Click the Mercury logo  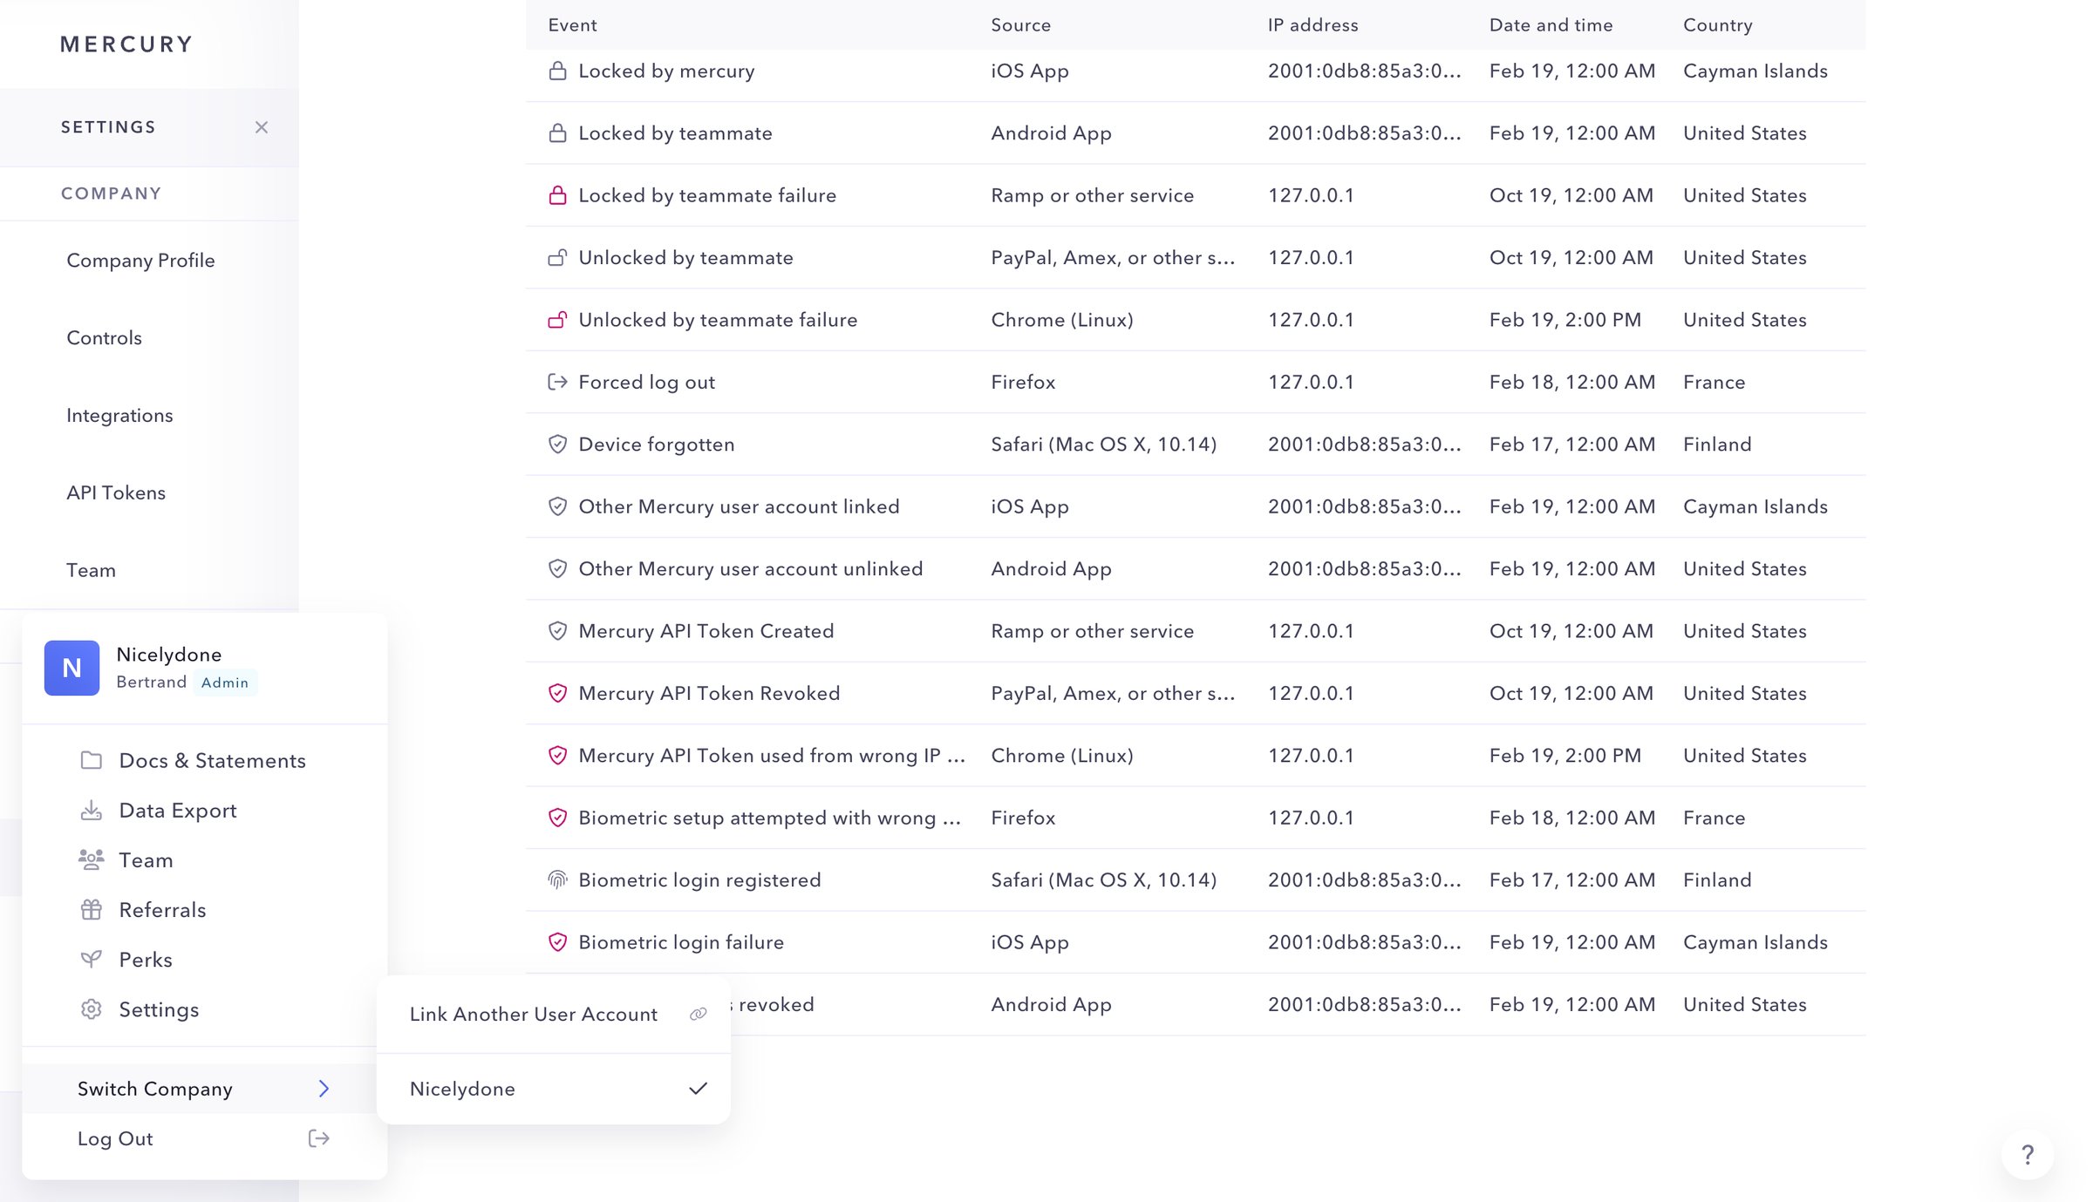(126, 44)
